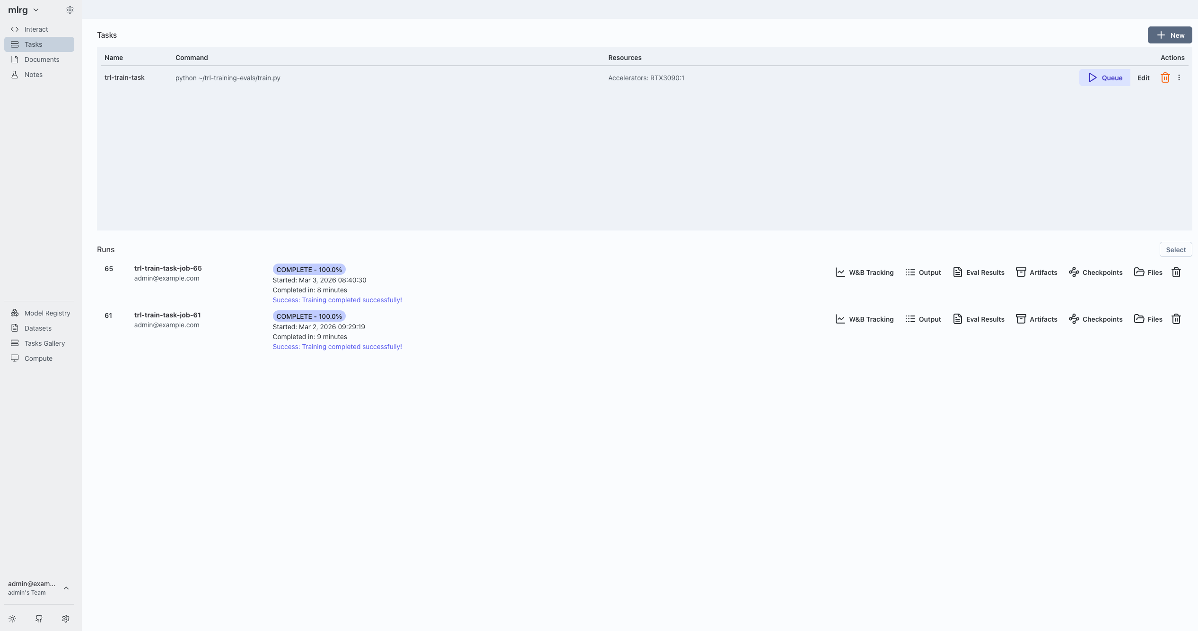Open the GitHub repository link
The image size is (1198, 631).
(39, 618)
